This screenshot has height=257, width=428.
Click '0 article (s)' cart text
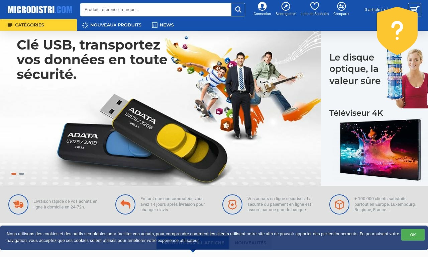377,10
